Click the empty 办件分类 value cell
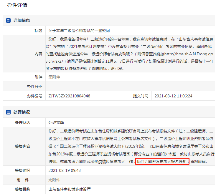Viewport: 216px width, 196px height. [130, 87]
